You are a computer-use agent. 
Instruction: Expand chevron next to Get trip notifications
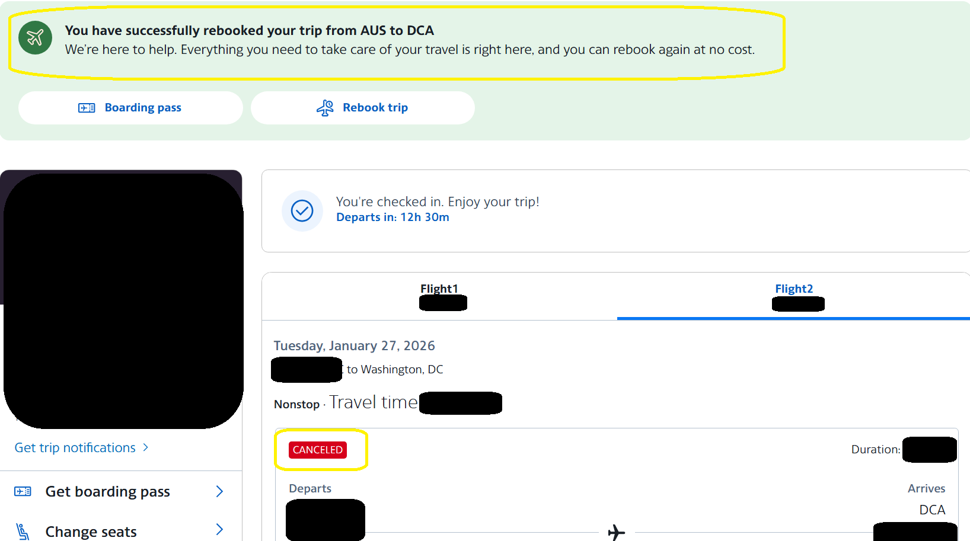coord(145,448)
